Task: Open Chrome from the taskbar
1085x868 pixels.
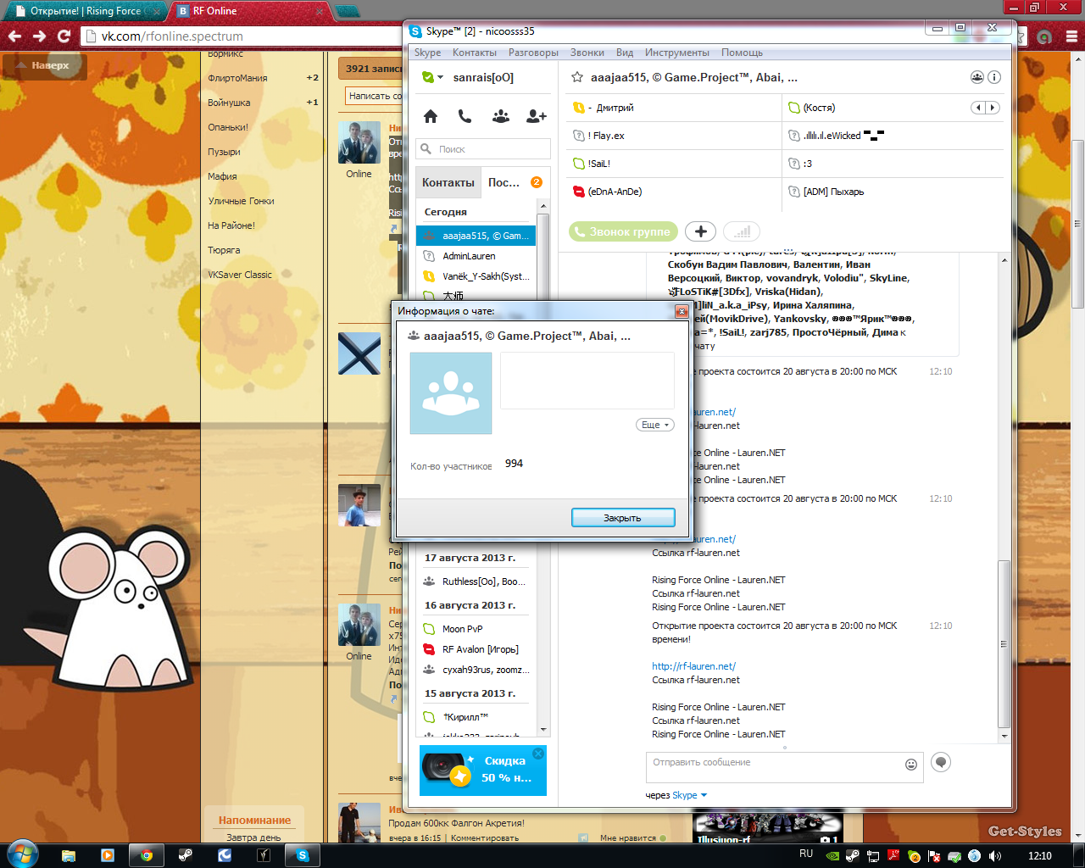Action: [x=147, y=855]
